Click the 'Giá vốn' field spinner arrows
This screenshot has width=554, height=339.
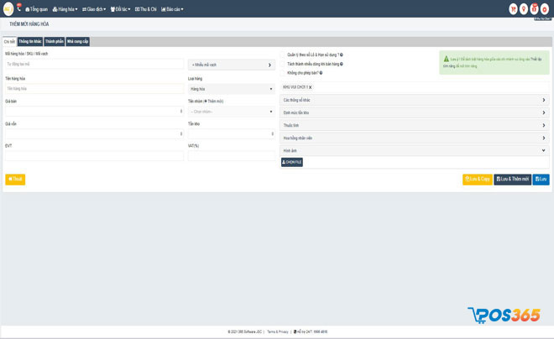coord(181,133)
